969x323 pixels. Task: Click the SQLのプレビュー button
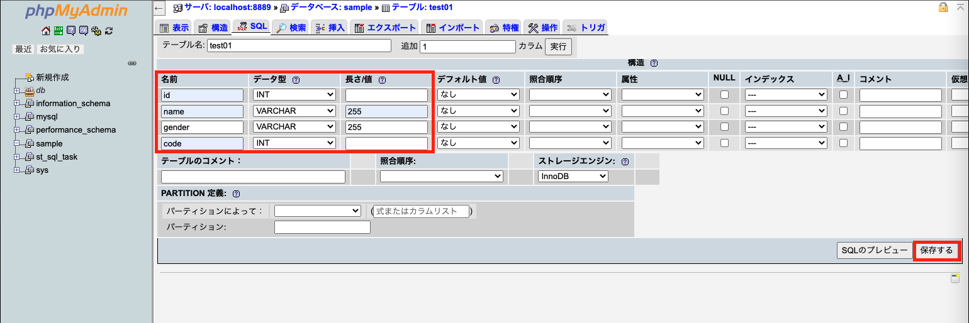click(875, 250)
